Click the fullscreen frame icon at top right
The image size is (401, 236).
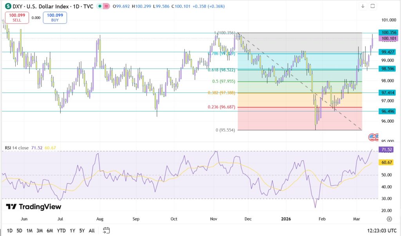(x=373, y=6)
